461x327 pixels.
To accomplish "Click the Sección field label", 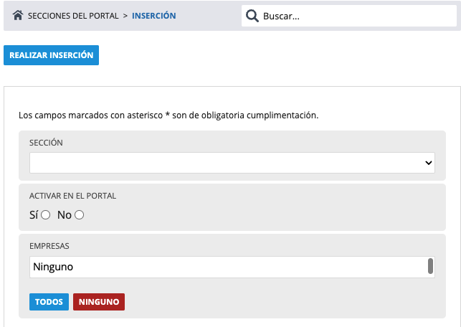I will pyautogui.click(x=46, y=143).
